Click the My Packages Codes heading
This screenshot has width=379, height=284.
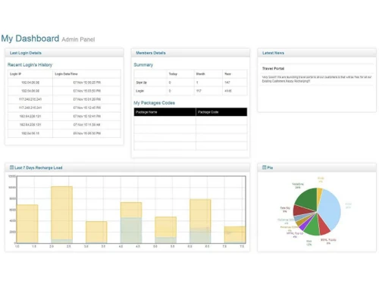point(154,103)
